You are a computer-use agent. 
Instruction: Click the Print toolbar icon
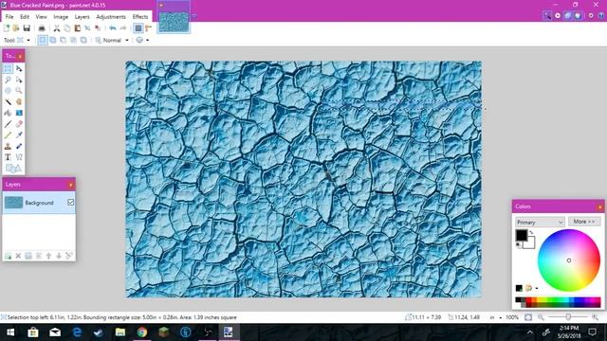[x=42, y=28]
